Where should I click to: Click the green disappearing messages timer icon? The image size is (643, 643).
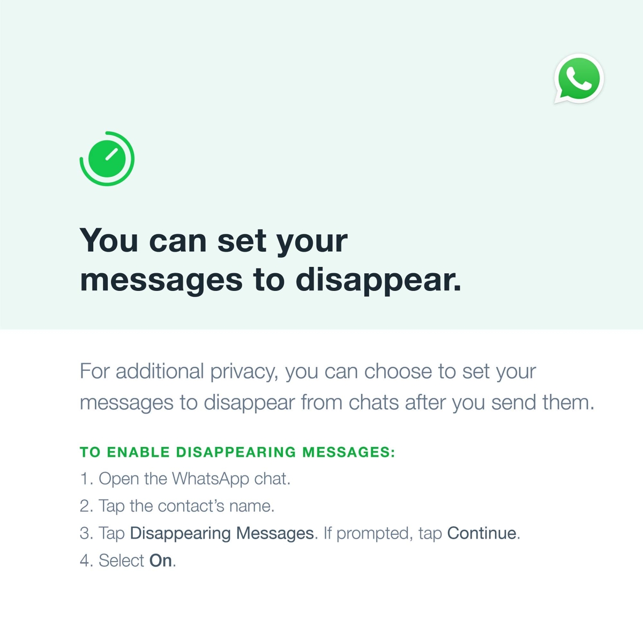[107, 159]
